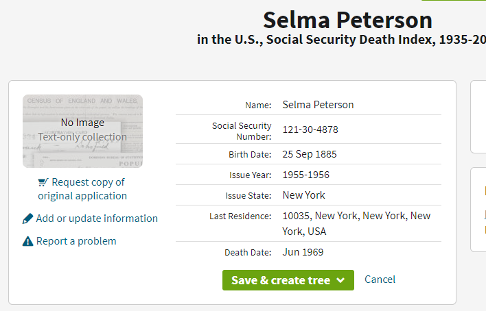Viewport: 486px width, 311px height.
Task: Open Add or update information link
Action: [x=97, y=219]
